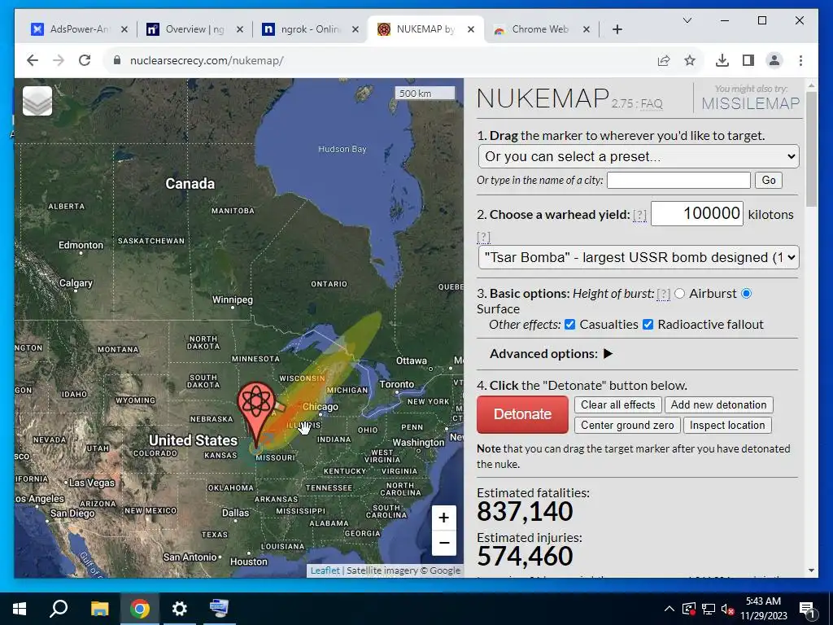Bookmark page with star icon
Image resolution: width=833 pixels, height=625 pixels.
point(690,60)
